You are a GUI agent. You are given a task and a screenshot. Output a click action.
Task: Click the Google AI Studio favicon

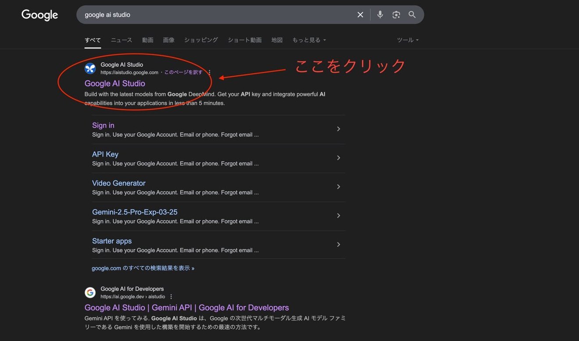tap(90, 68)
